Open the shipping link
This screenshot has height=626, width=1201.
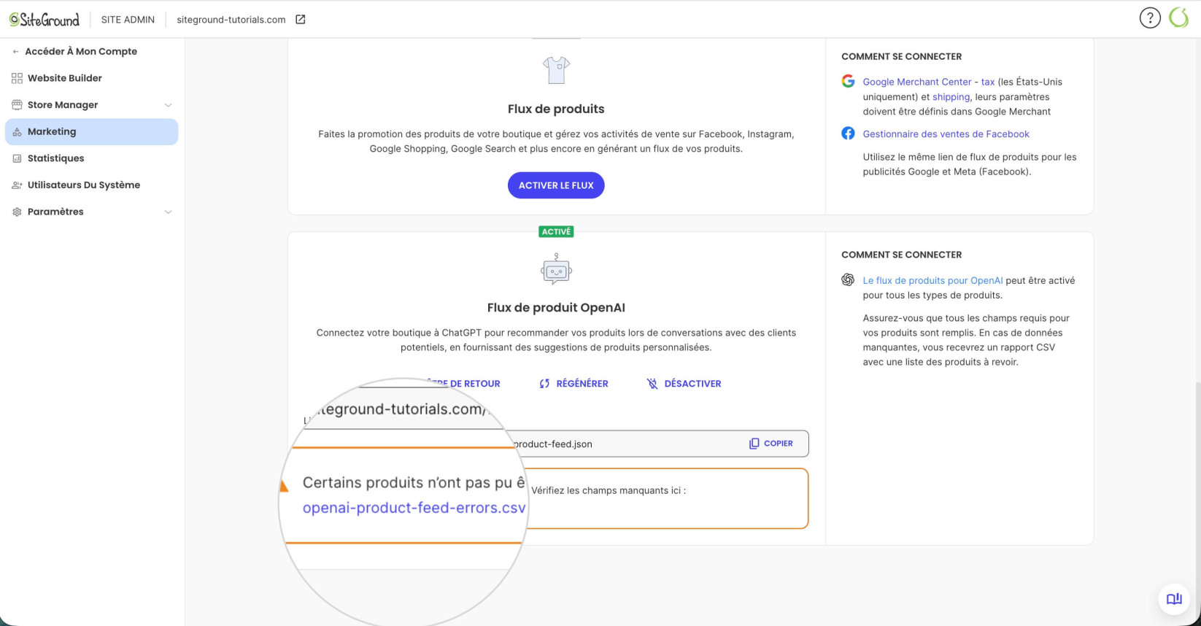coord(951,97)
